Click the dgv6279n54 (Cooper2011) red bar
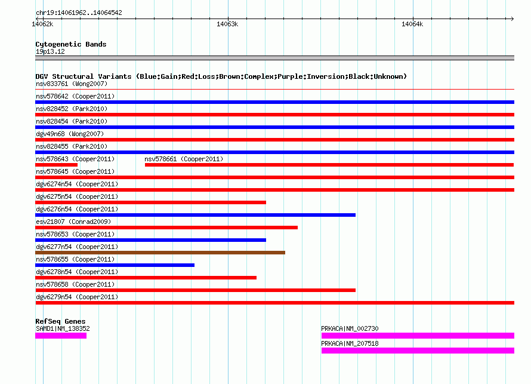This screenshot has height=384, width=531. [274, 303]
